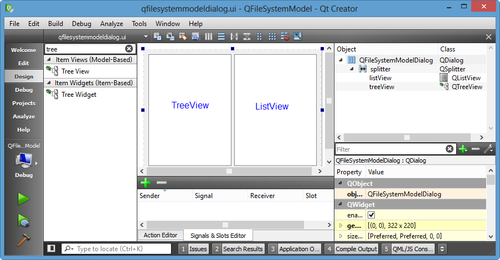Select the Edit Signals/Slots toolbar icon
This screenshot has height=260, width=500.
tap(171, 37)
